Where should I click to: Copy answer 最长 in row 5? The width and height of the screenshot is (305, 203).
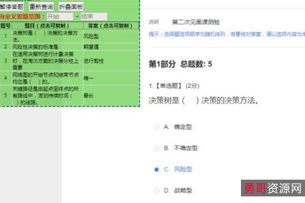[x=88, y=95]
